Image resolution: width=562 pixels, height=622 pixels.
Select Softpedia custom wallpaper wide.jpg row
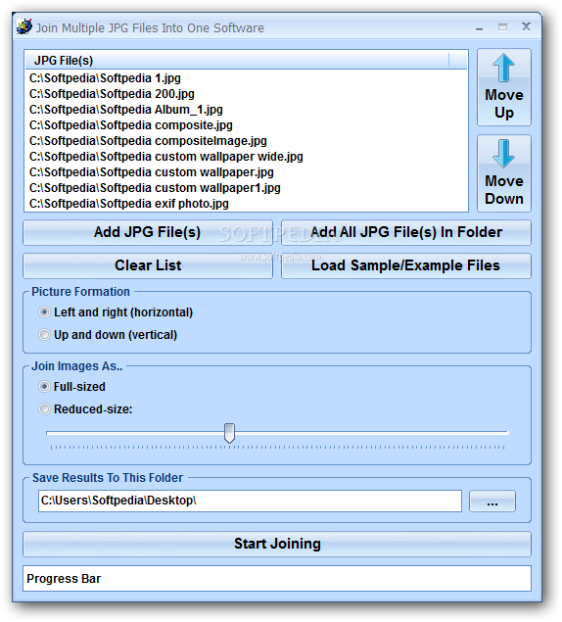tap(246, 157)
